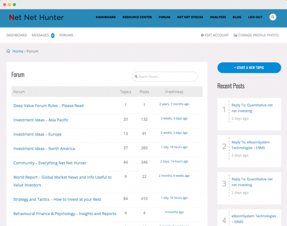Open Investment Ideas – North America forum
287x226 pixels.
44,149
